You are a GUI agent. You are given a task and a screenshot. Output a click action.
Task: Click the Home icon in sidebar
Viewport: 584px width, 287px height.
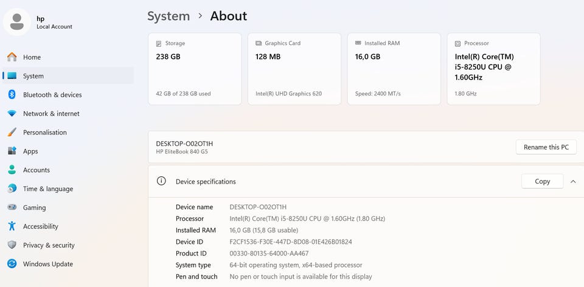click(x=12, y=57)
